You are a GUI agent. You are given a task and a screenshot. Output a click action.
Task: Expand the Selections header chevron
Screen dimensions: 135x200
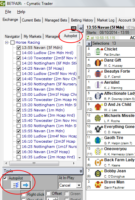click(x=89, y=44)
